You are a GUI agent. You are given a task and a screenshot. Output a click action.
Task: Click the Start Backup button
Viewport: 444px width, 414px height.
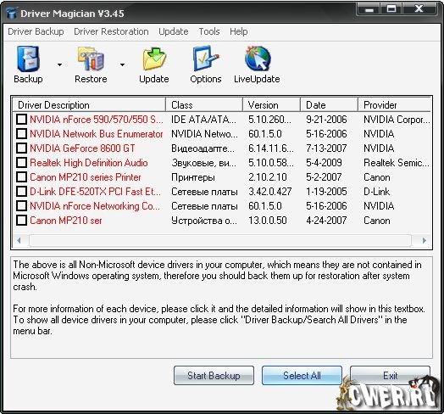point(214,376)
